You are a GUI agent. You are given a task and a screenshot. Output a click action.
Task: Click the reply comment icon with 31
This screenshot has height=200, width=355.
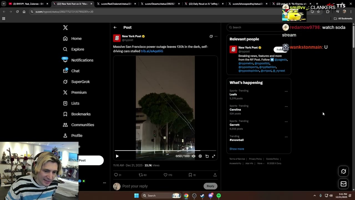tap(118, 175)
